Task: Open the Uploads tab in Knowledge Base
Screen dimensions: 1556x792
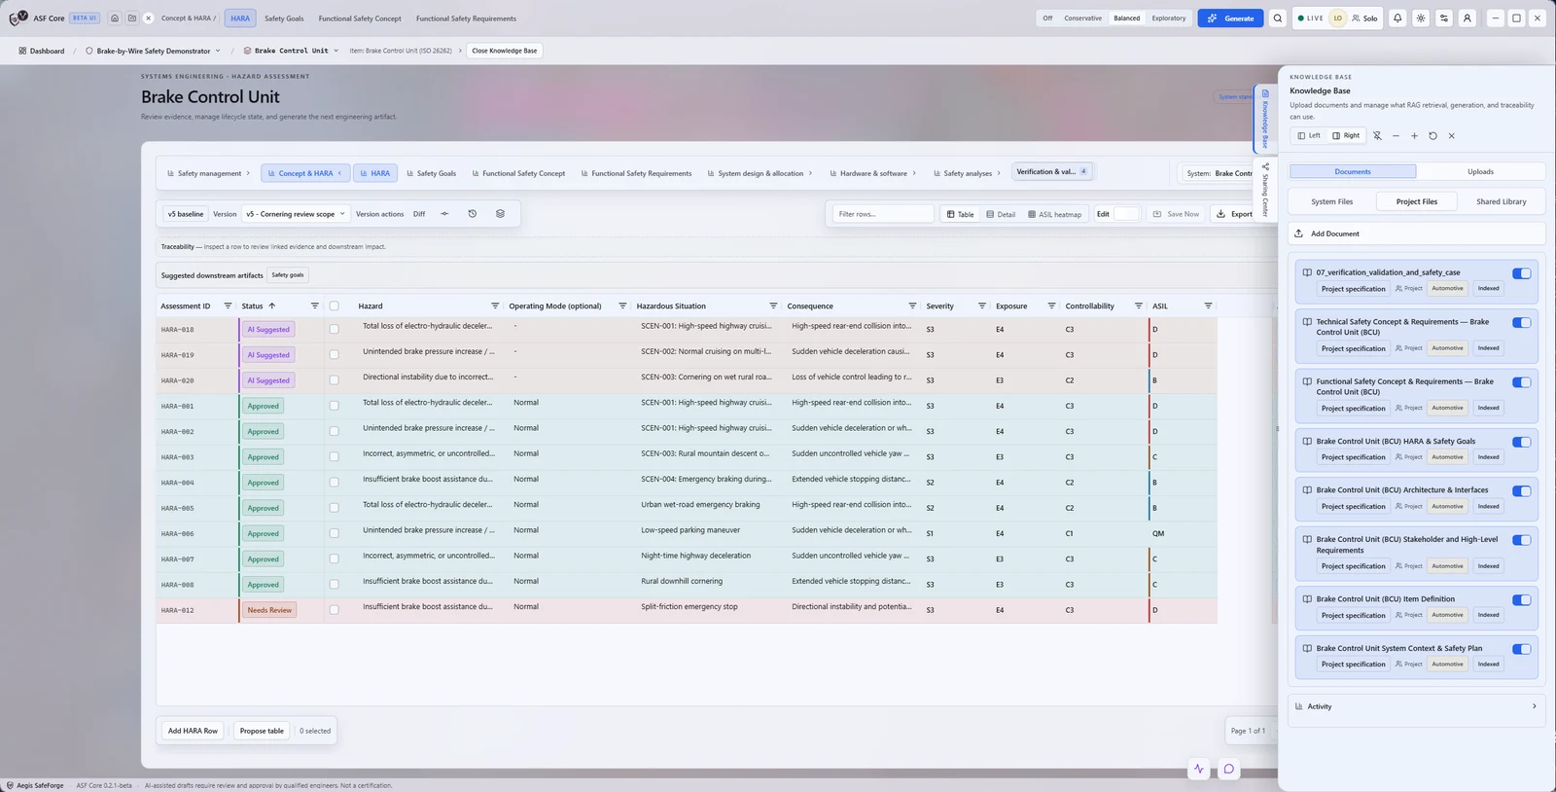Action: pyautogui.click(x=1480, y=171)
